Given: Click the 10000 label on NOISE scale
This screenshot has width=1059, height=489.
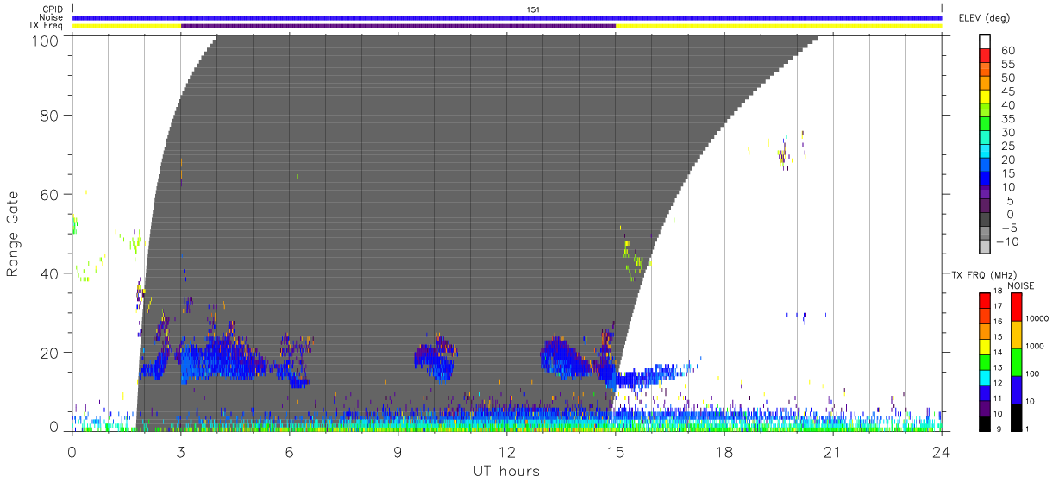Looking at the screenshot, I should [x=1037, y=318].
